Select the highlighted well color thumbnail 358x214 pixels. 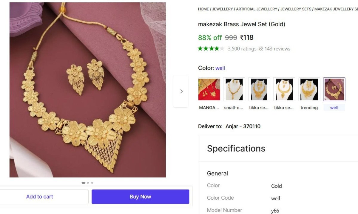(x=334, y=89)
